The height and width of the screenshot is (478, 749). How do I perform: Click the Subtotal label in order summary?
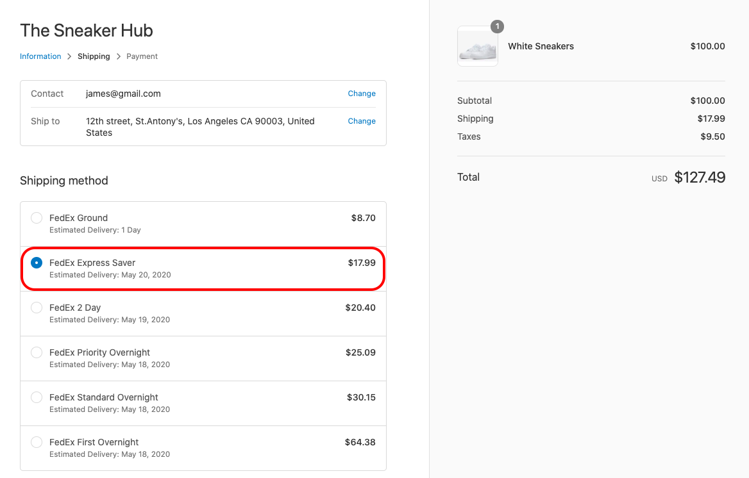click(x=475, y=101)
